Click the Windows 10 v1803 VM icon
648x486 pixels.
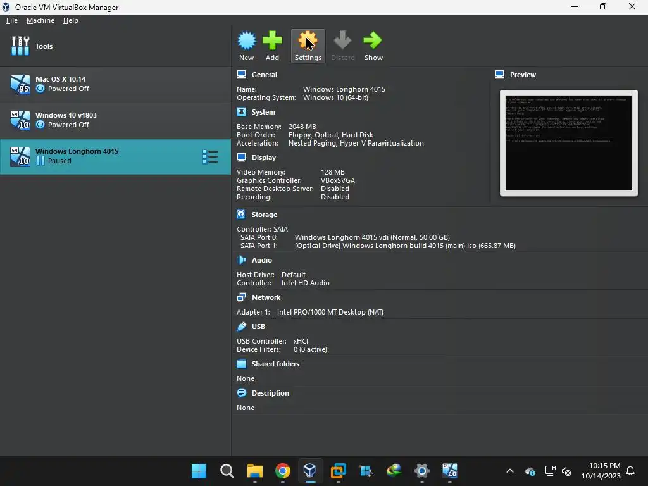20,121
